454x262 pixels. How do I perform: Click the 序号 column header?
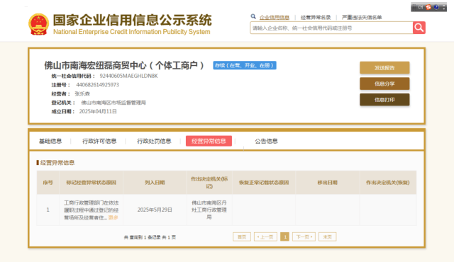pos(48,183)
